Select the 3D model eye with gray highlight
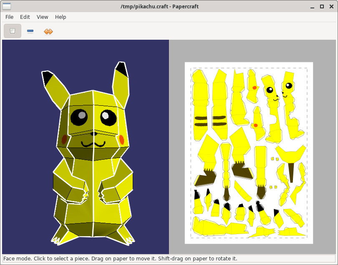Screen dimensions: 338x265 point(79,117)
